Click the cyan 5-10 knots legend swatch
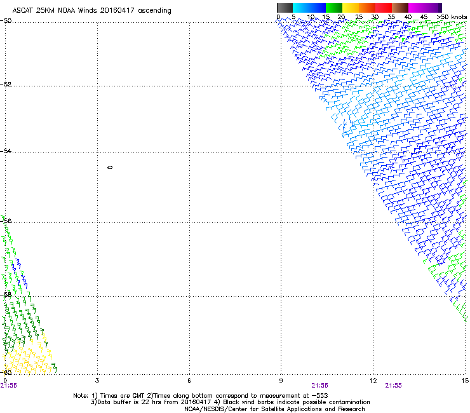 pyautogui.click(x=301, y=8)
